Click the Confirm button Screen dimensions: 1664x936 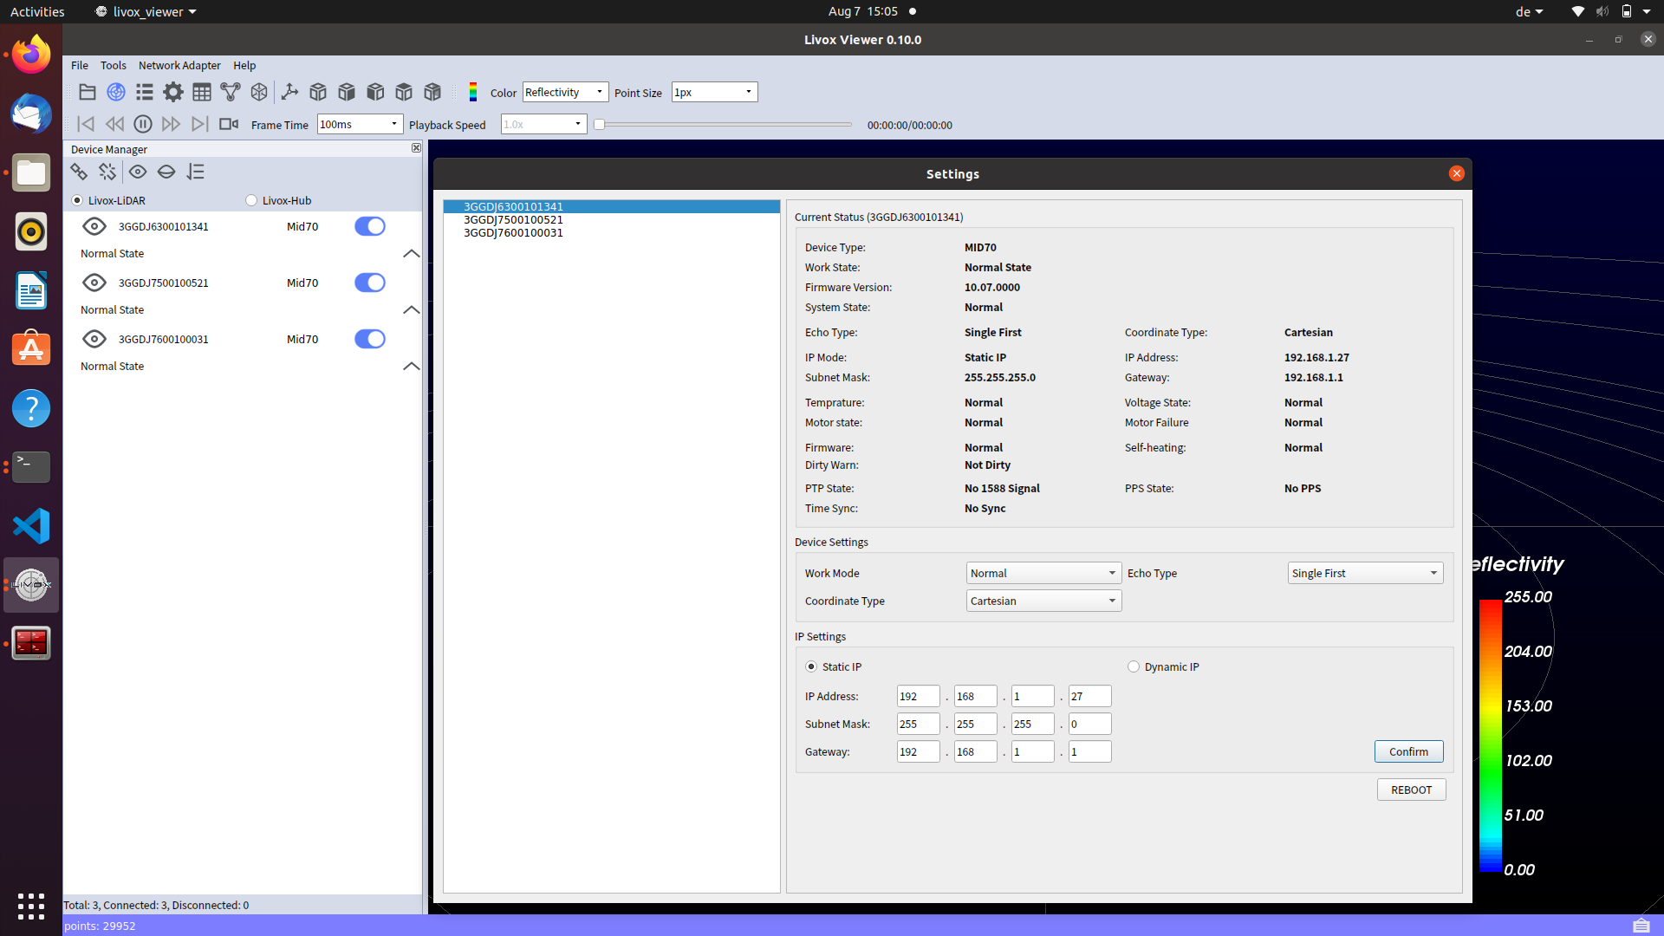click(1408, 751)
